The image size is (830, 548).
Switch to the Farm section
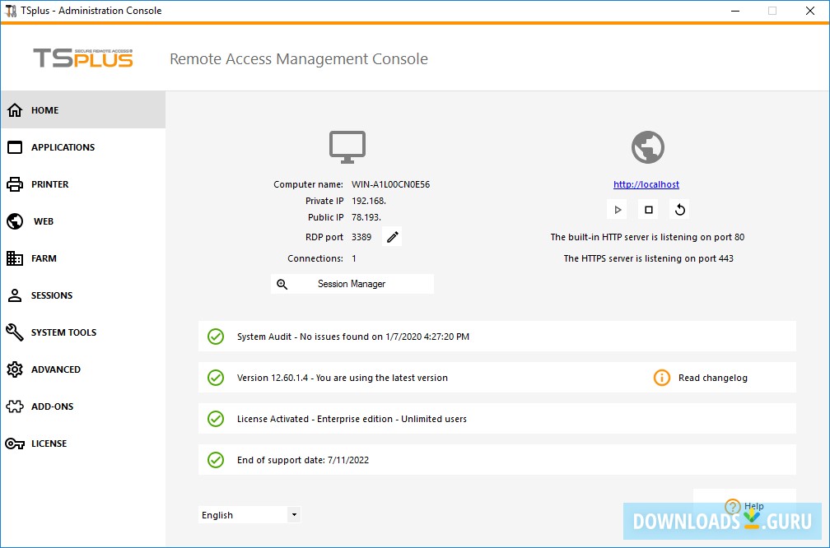[x=83, y=258]
